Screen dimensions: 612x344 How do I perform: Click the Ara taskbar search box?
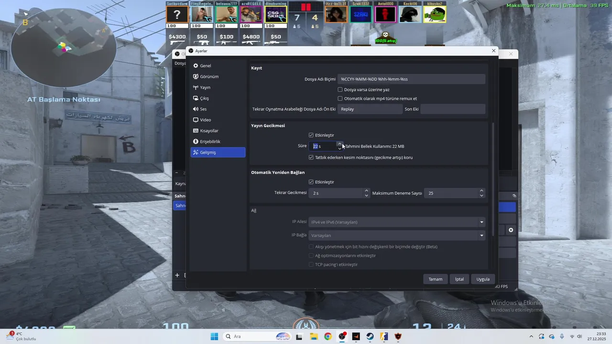(x=257, y=336)
